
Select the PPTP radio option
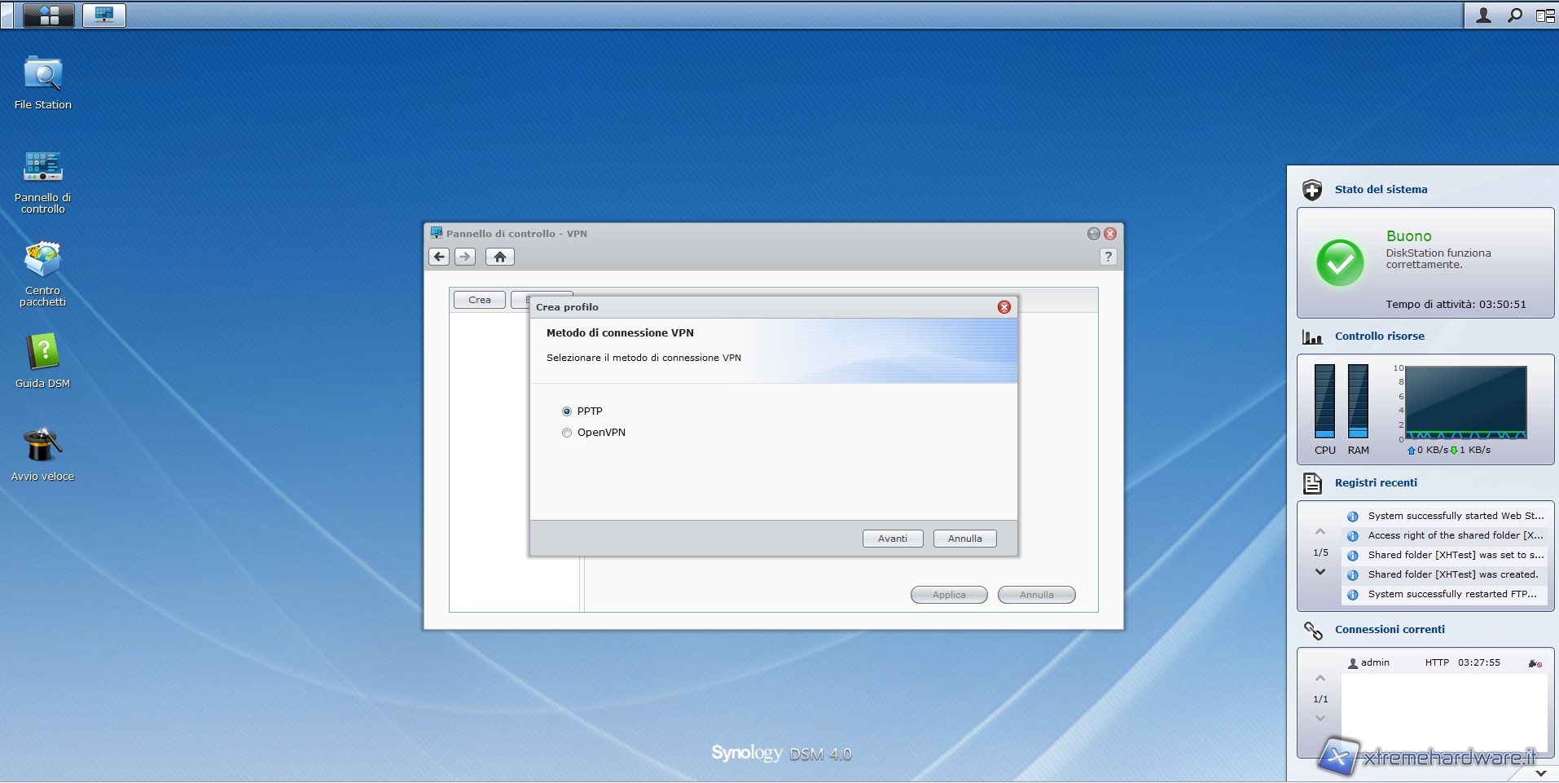(567, 411)
